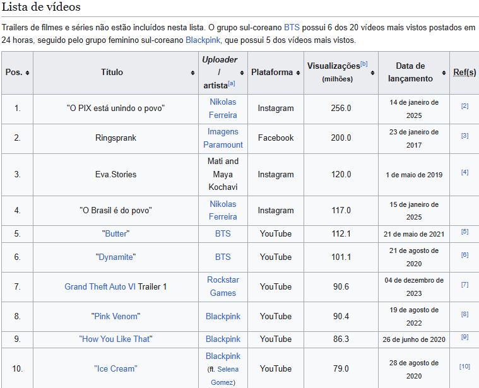Open BTS link in Dynamite row
Viewport: 479px width, 388px height.
coord(223,257)
